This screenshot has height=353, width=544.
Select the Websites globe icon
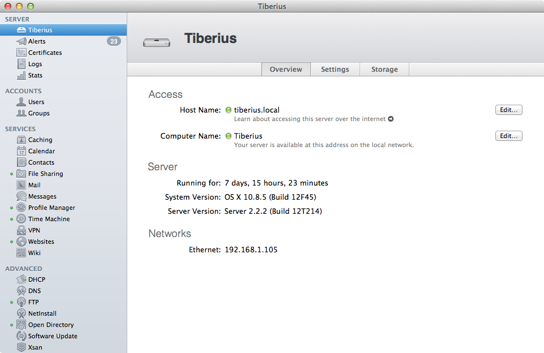pos(21,242)
